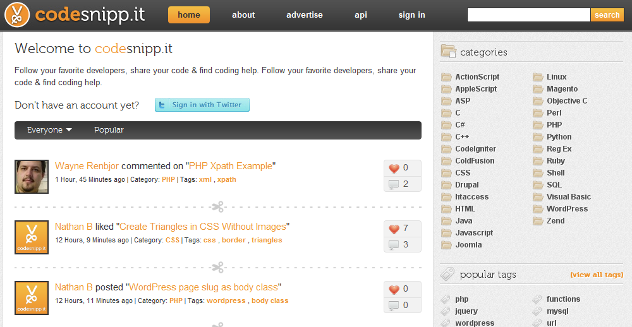Click the xpath tag link
632x327 pixels.
[x=226, y=180]
